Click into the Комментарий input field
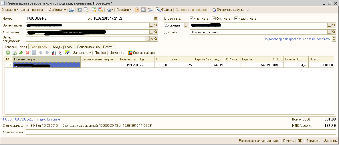The image size is (339, 145). coord(181,132)
